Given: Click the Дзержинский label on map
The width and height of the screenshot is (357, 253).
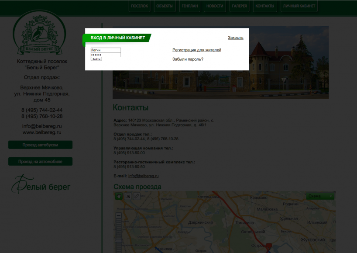Looking at the screenshot, I should (x=200, y=222).
